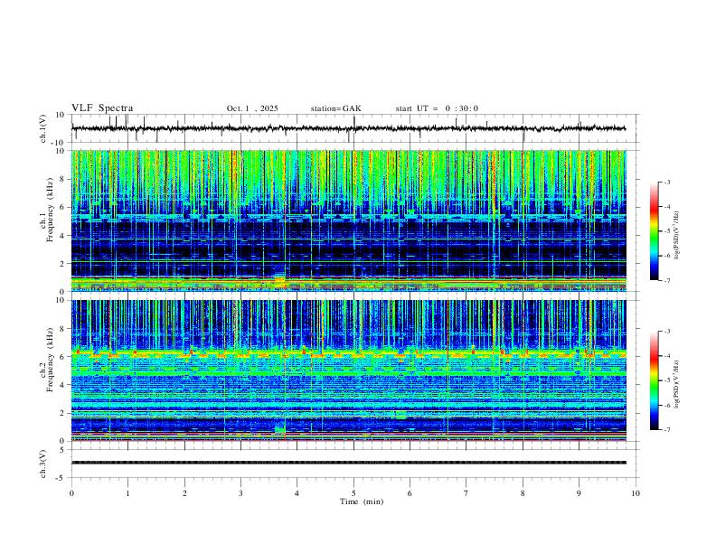Click the ch.1 voltage waveform trace
Viewport: 716px width, 553px height.
(348, 128)
